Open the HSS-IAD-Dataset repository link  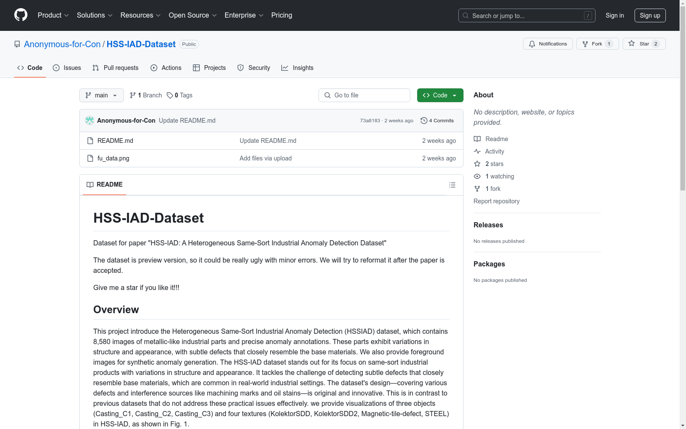[x=141, y=44]
